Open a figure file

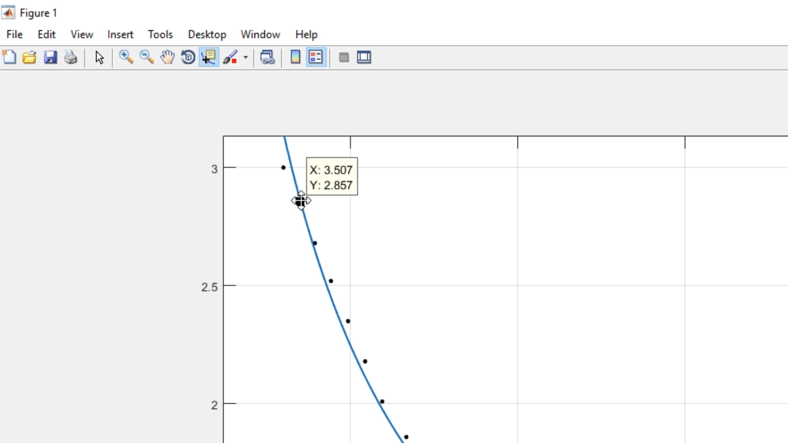pos(30,57)
